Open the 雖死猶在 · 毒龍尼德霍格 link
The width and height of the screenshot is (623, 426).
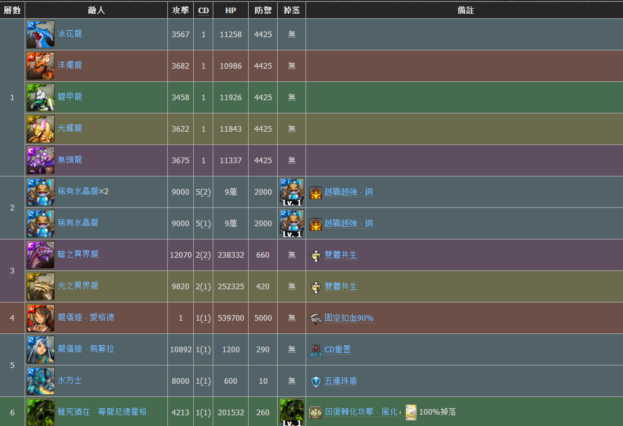(x=102, y=412)
